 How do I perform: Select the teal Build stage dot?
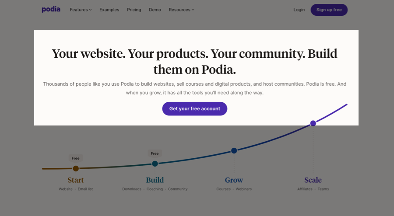click(155, 164)
